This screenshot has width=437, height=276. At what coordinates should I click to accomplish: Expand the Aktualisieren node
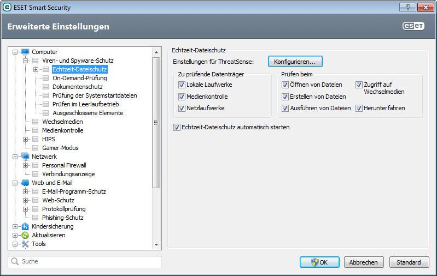15,235
